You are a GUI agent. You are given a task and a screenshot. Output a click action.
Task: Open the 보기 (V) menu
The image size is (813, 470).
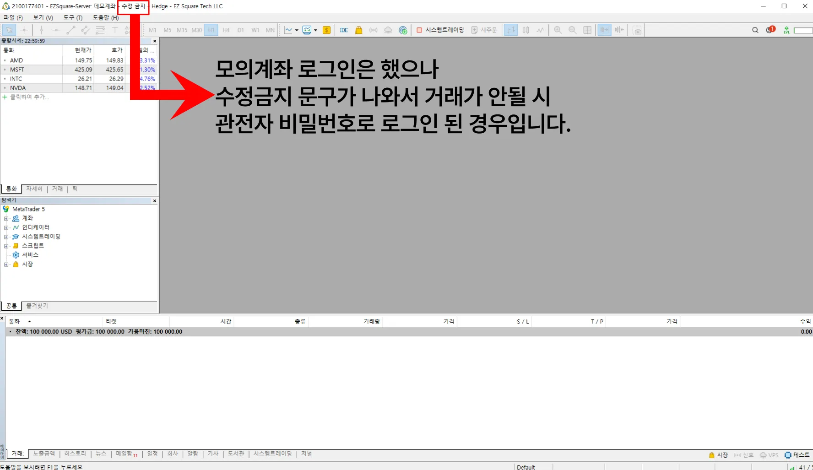[x=43, y=18]
